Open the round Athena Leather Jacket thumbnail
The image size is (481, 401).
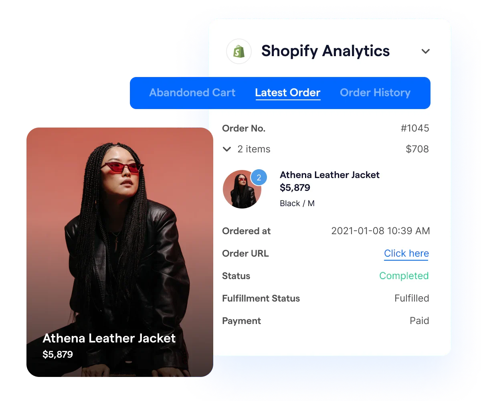pyautogui.click(x=242, y=189)
